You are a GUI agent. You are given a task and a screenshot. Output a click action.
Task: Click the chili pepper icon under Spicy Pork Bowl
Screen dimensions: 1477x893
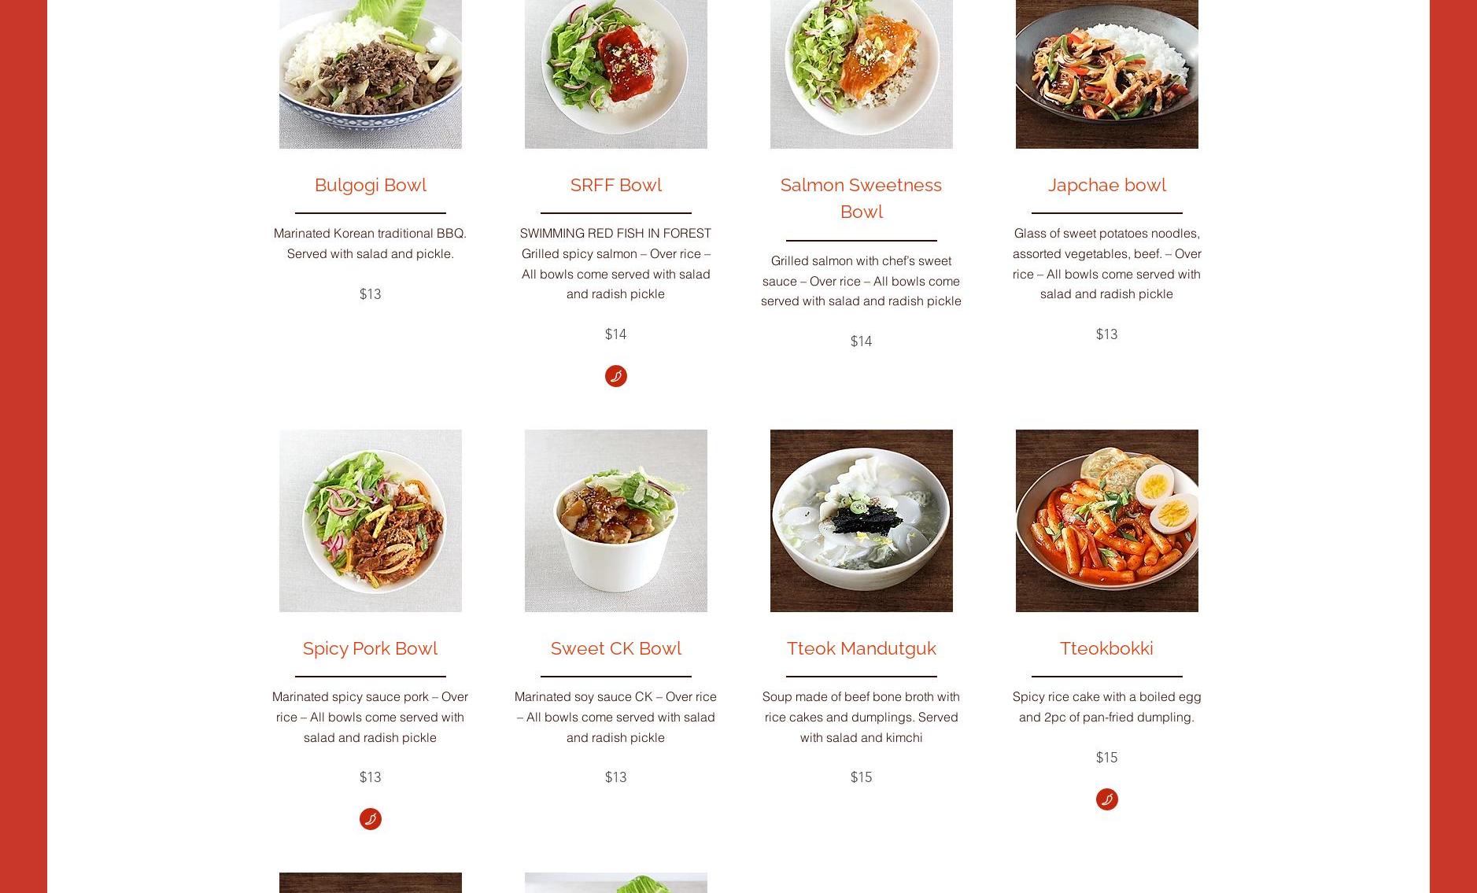(x=370, y=819)
